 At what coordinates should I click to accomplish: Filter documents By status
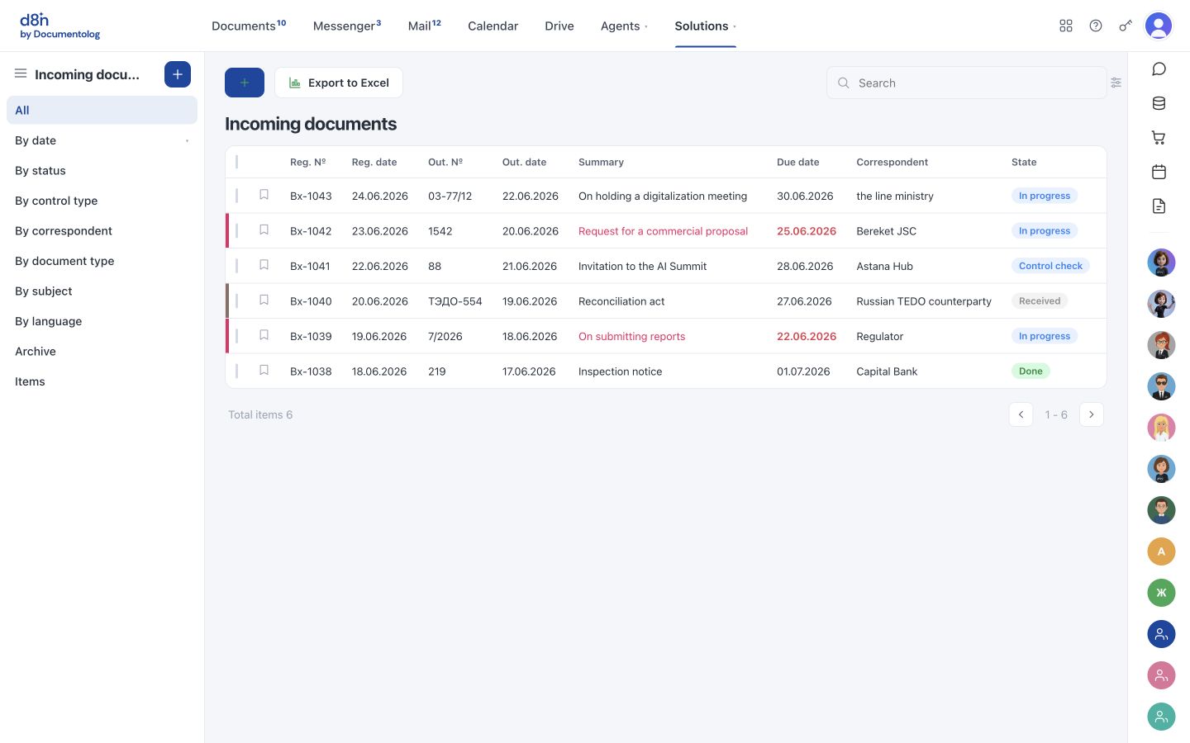coord(102,170)
